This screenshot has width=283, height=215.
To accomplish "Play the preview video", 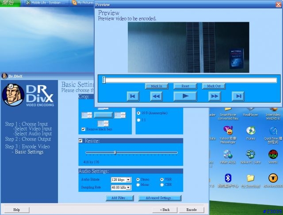I will [x=185, y=96].
